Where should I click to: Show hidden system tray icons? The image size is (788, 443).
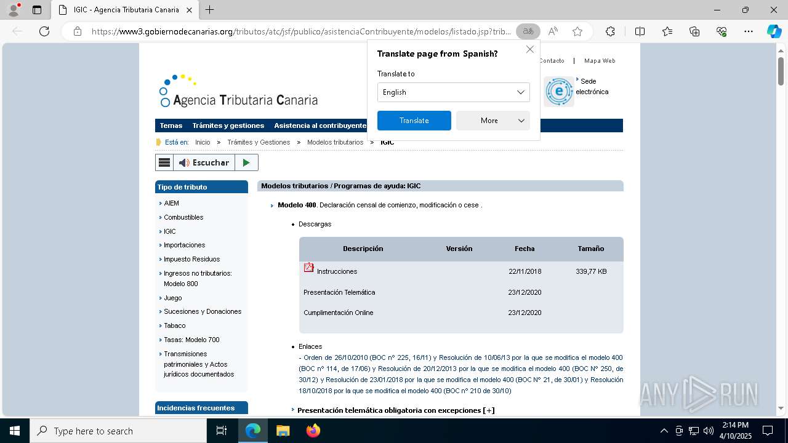tap(664, 431)
